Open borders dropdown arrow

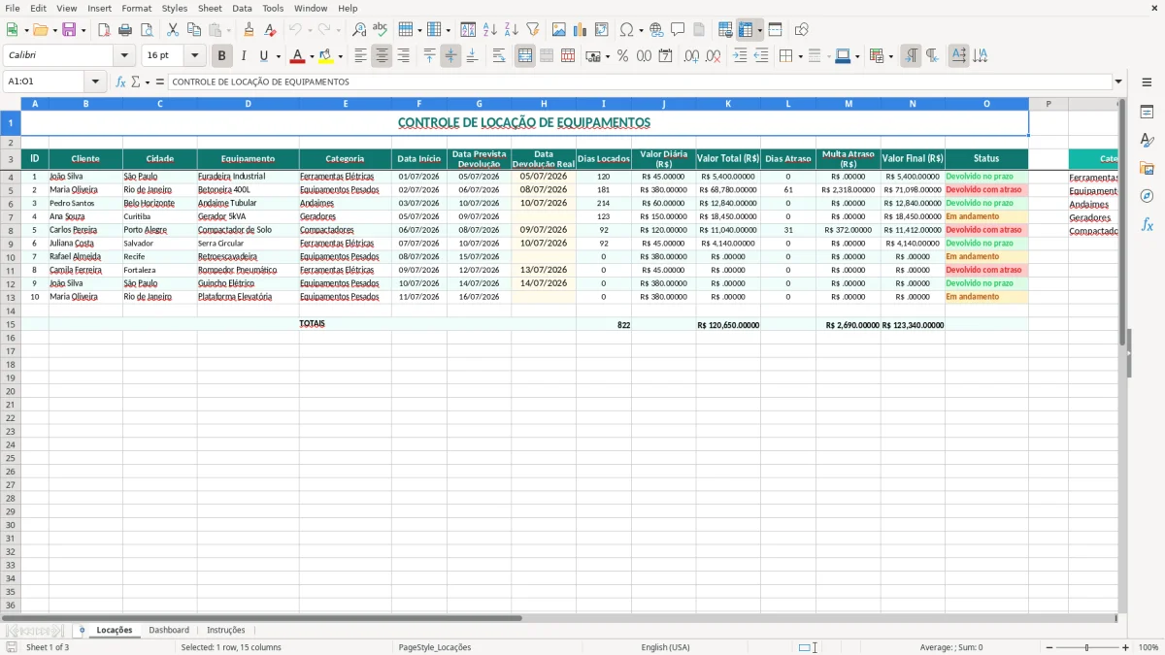801,56
